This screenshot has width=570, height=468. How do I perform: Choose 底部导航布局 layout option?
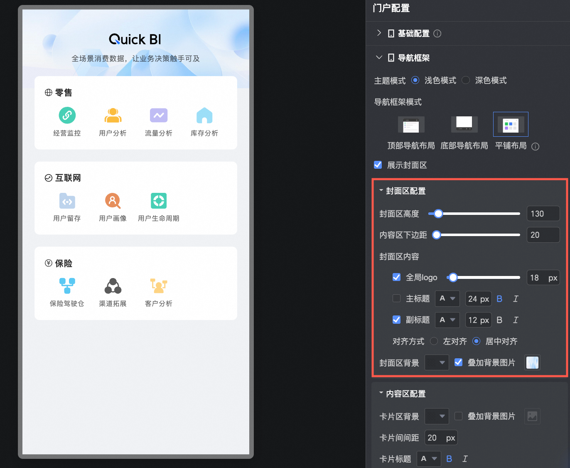(464, 125)
